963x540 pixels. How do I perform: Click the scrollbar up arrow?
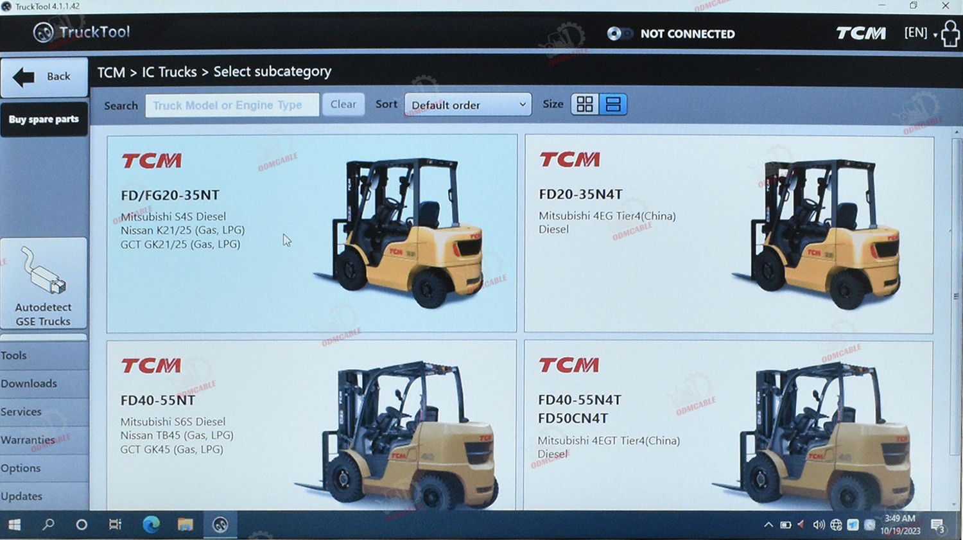[956, 132]
